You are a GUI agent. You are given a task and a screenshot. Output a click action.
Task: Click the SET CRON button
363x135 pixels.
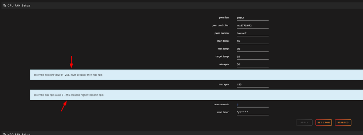323,123
